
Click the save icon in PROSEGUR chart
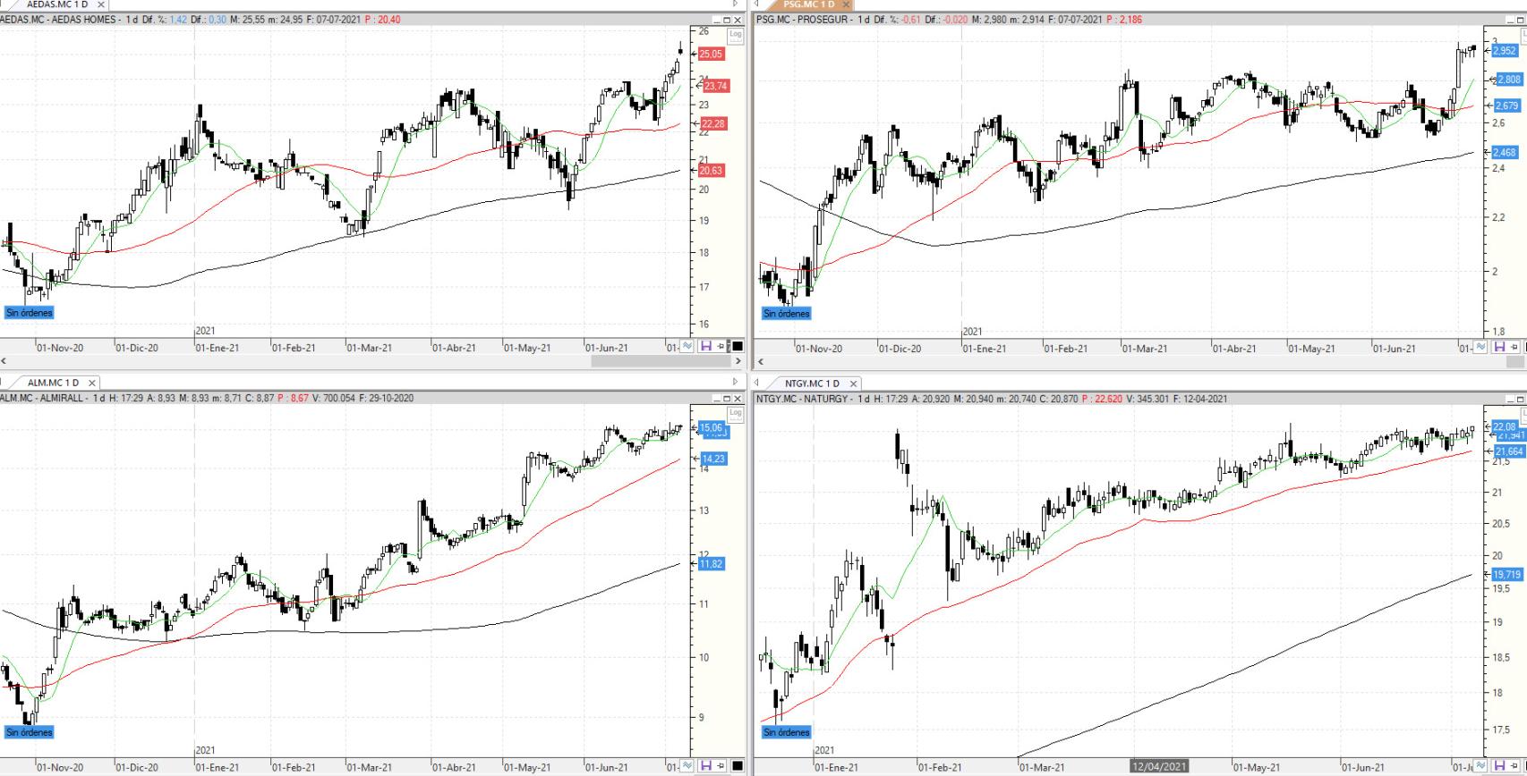[1499, 347]
